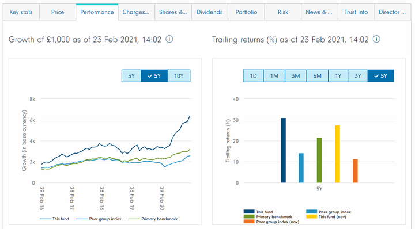Select the Performance tab

pyautogui.click(x=97, y=12)
